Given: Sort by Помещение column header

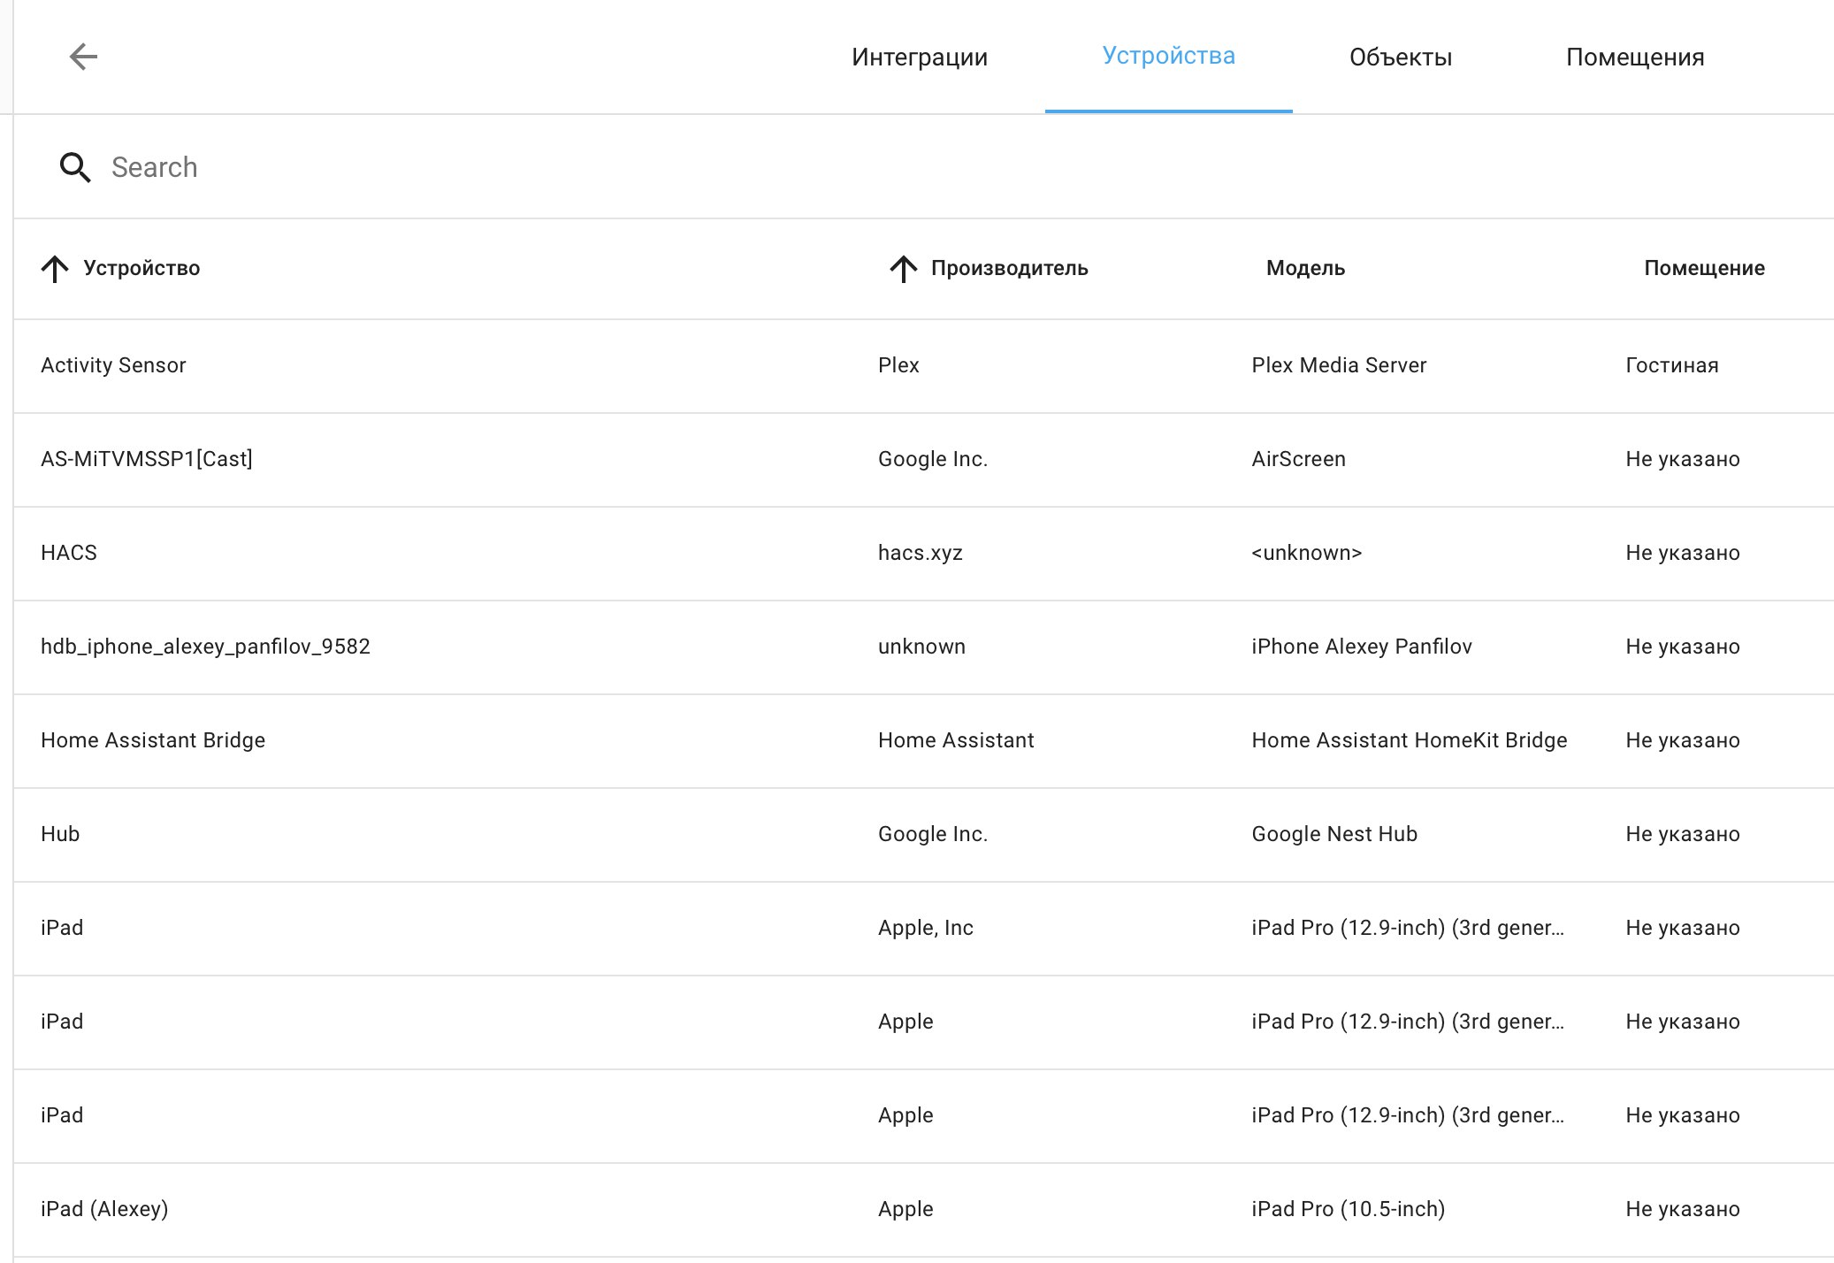Looking at the screenshot, I should (x=1704, y=268).
